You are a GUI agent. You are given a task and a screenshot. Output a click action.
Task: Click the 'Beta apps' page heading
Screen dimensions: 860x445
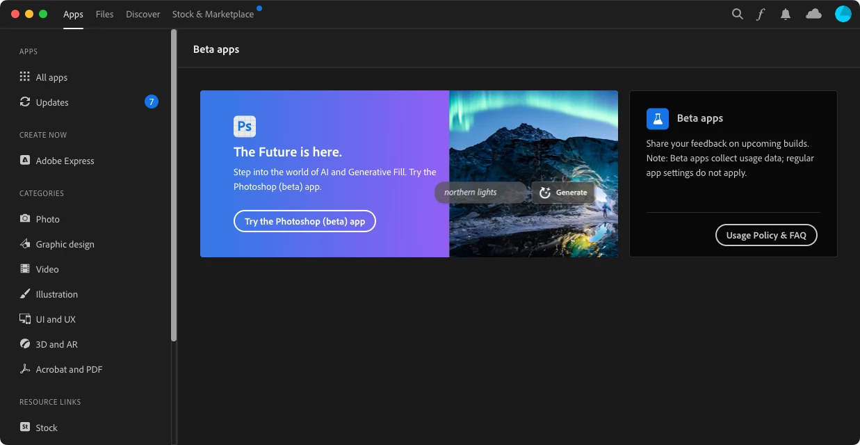216,49
